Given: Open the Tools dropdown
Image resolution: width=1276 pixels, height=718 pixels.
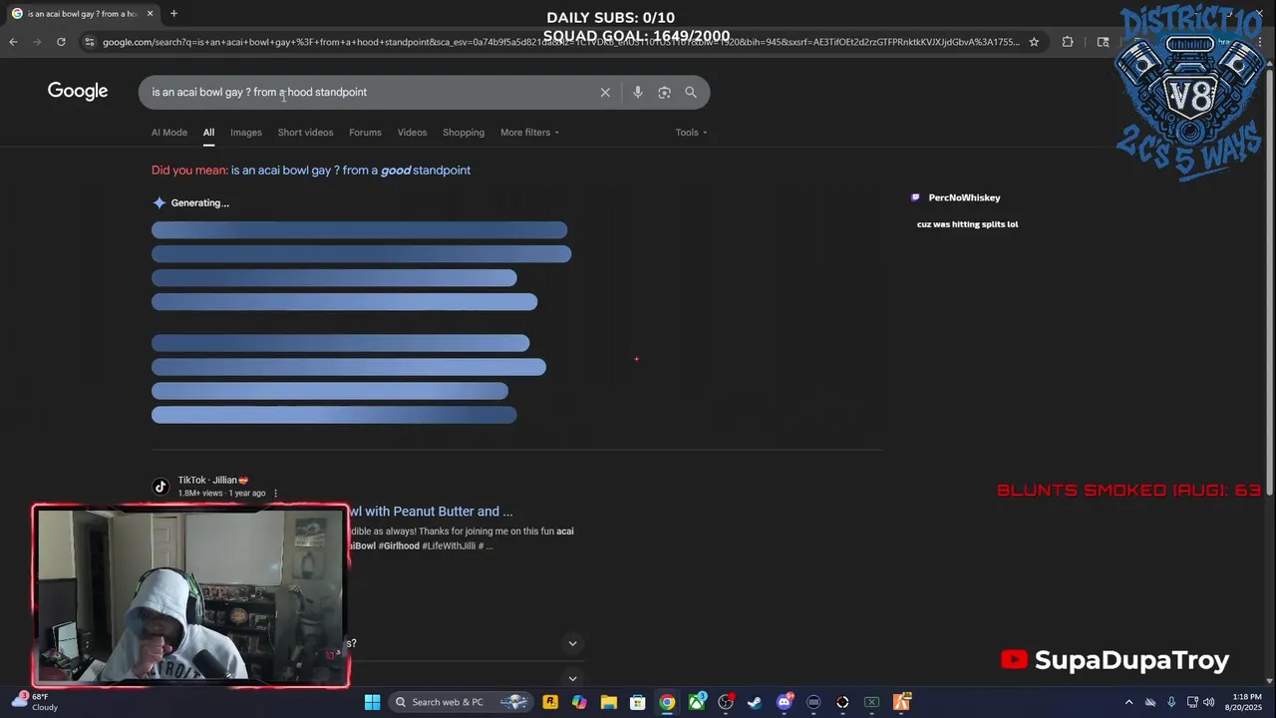Looking at the screenshot, I should [691, 132].
